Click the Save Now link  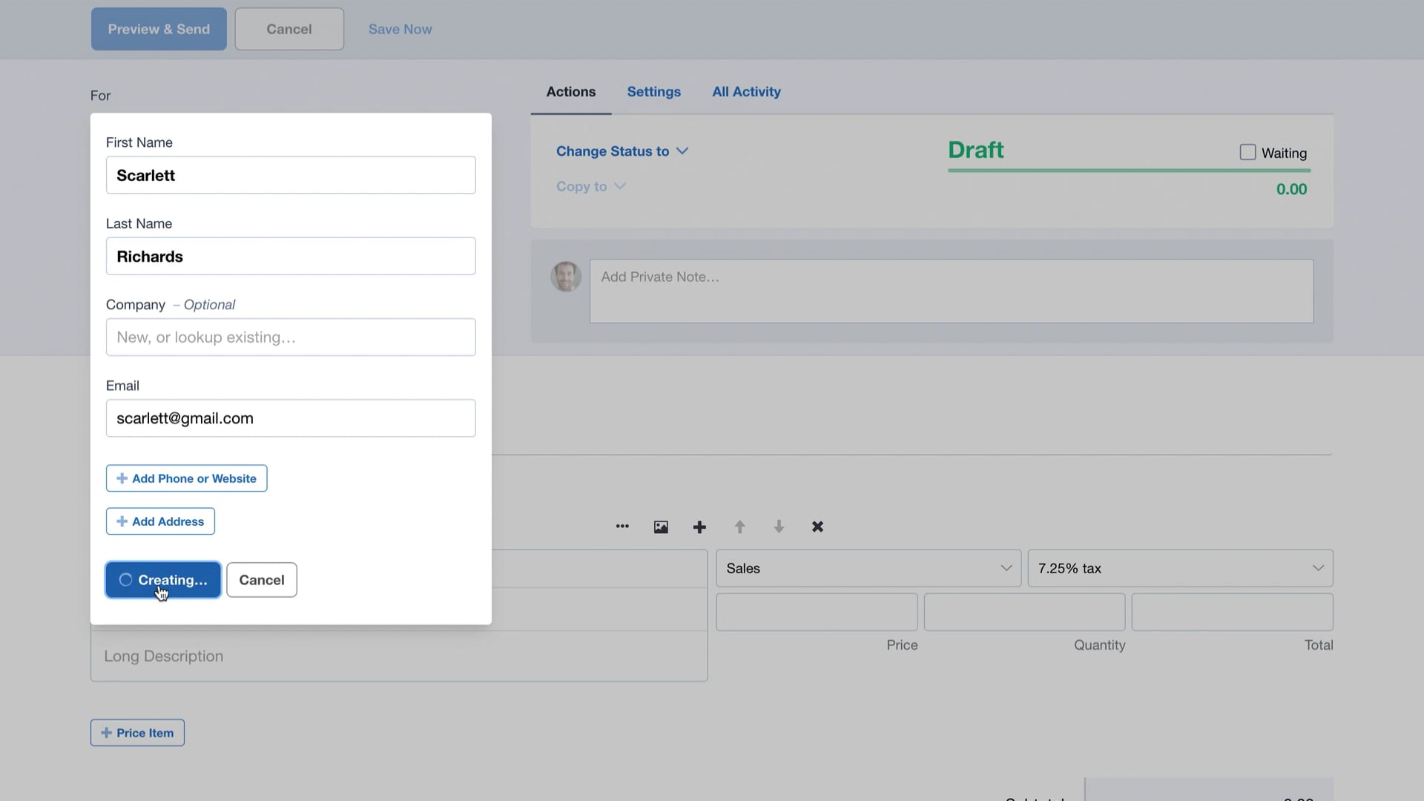click(400, 28)
